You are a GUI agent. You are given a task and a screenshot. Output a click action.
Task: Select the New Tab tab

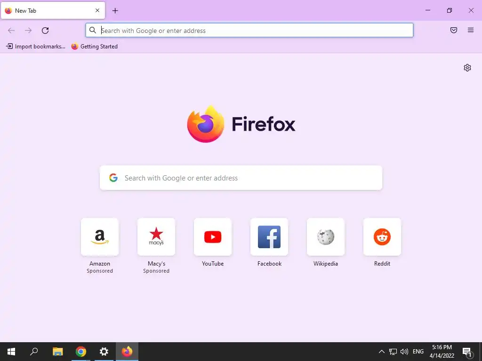53,10
